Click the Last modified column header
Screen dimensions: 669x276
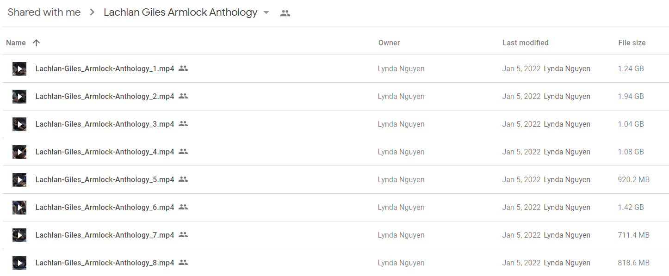526,43
